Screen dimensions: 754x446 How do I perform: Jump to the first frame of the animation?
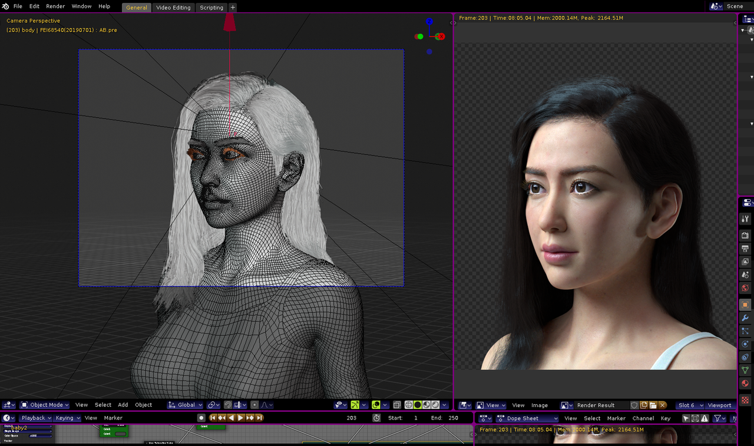pyautogui.click(x=213, y=418)
